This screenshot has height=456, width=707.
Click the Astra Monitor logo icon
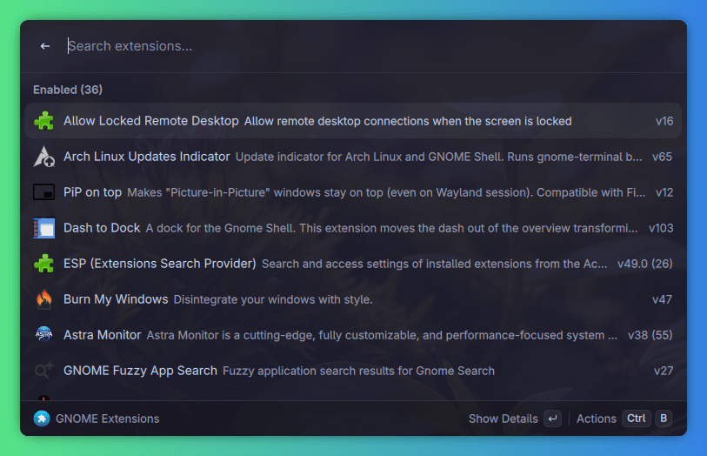click(43, 334)
